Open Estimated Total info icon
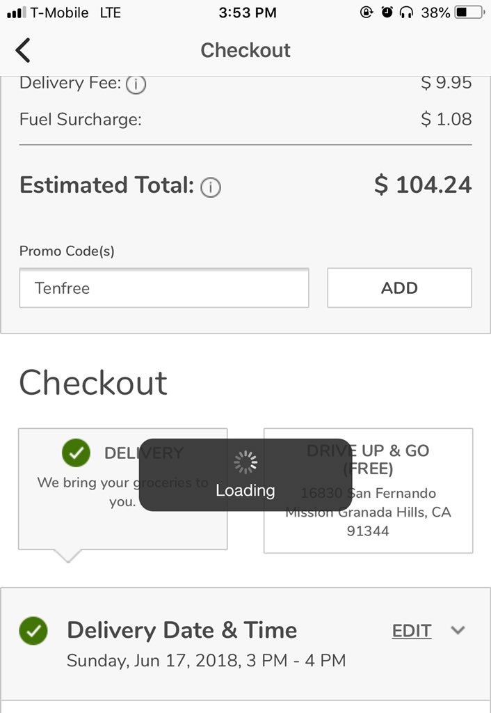The image size is (491, 713). pos(210,187)
